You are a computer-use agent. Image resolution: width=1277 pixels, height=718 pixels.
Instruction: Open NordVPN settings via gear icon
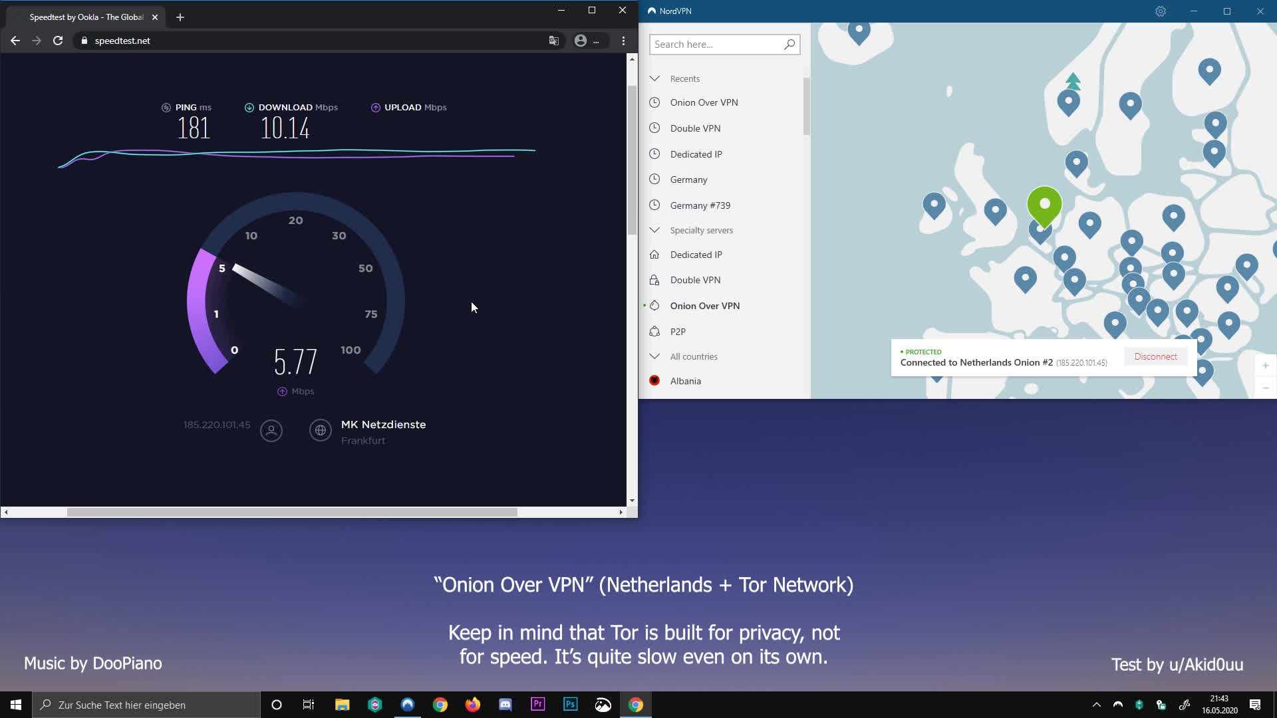(1161, 11)
